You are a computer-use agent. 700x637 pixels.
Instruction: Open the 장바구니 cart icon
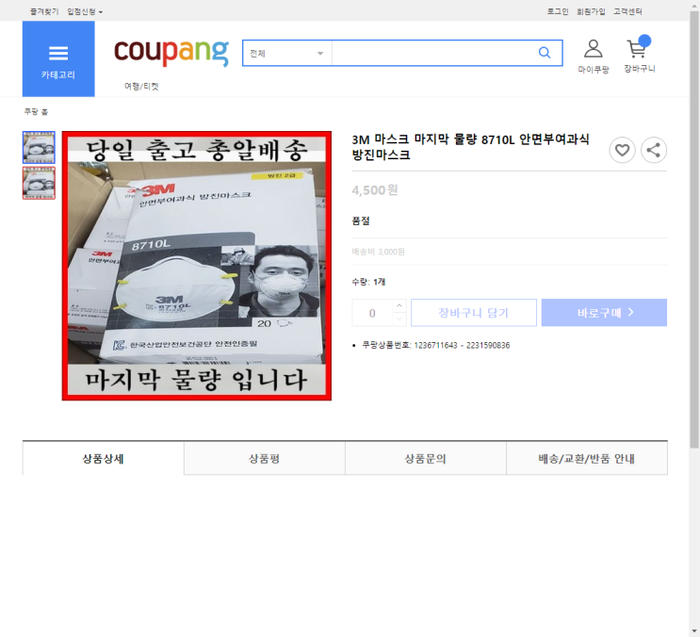point(640,56)
